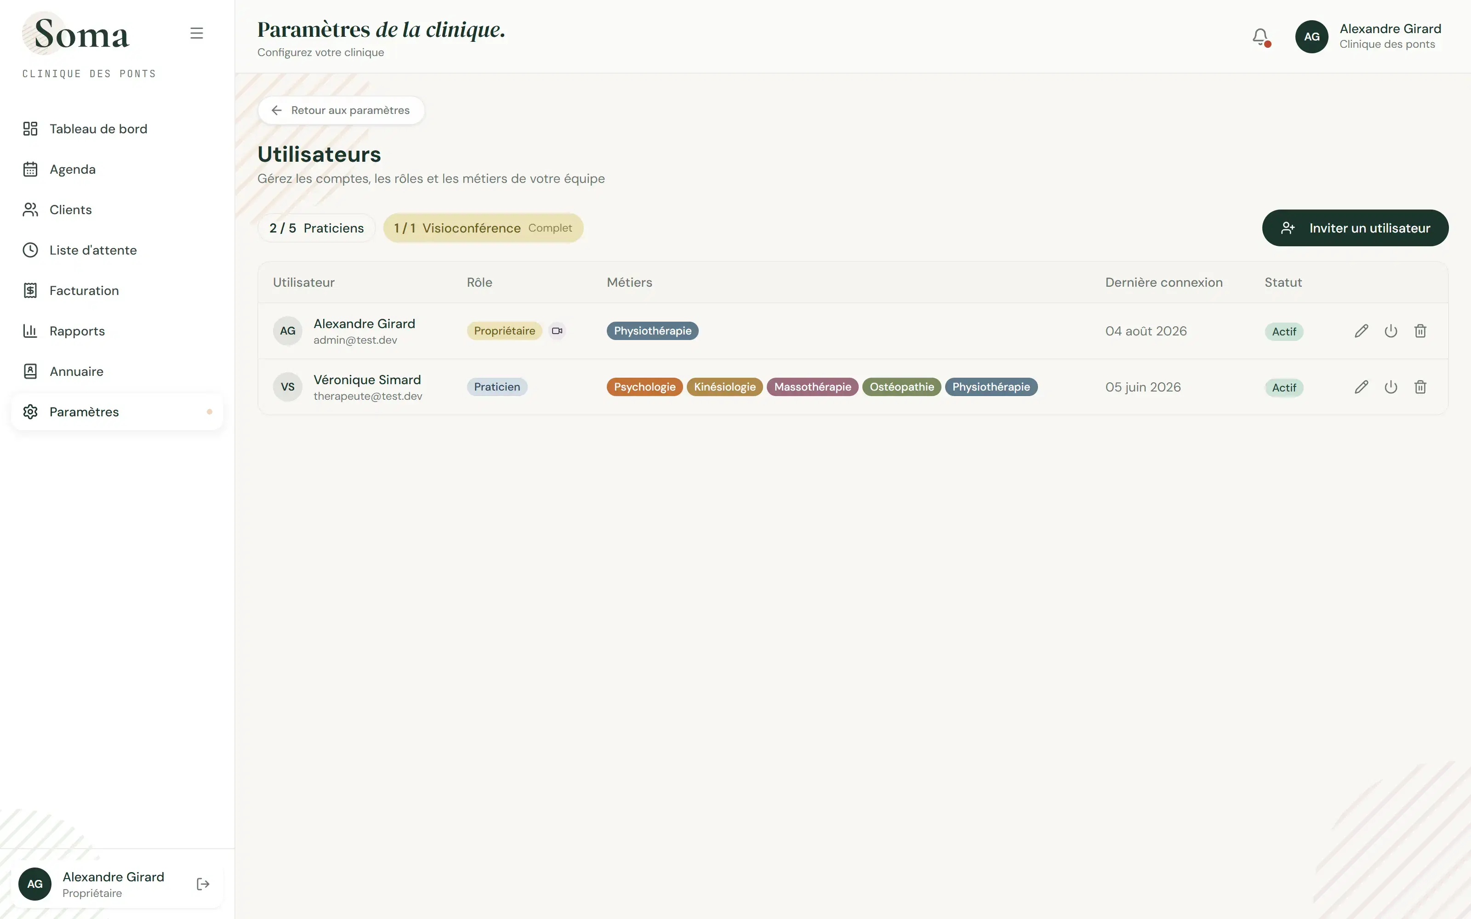Click the Psychologie tag for Véronique Simard
This screenshot has height=919, width=1471.
[x=644, y=386]
